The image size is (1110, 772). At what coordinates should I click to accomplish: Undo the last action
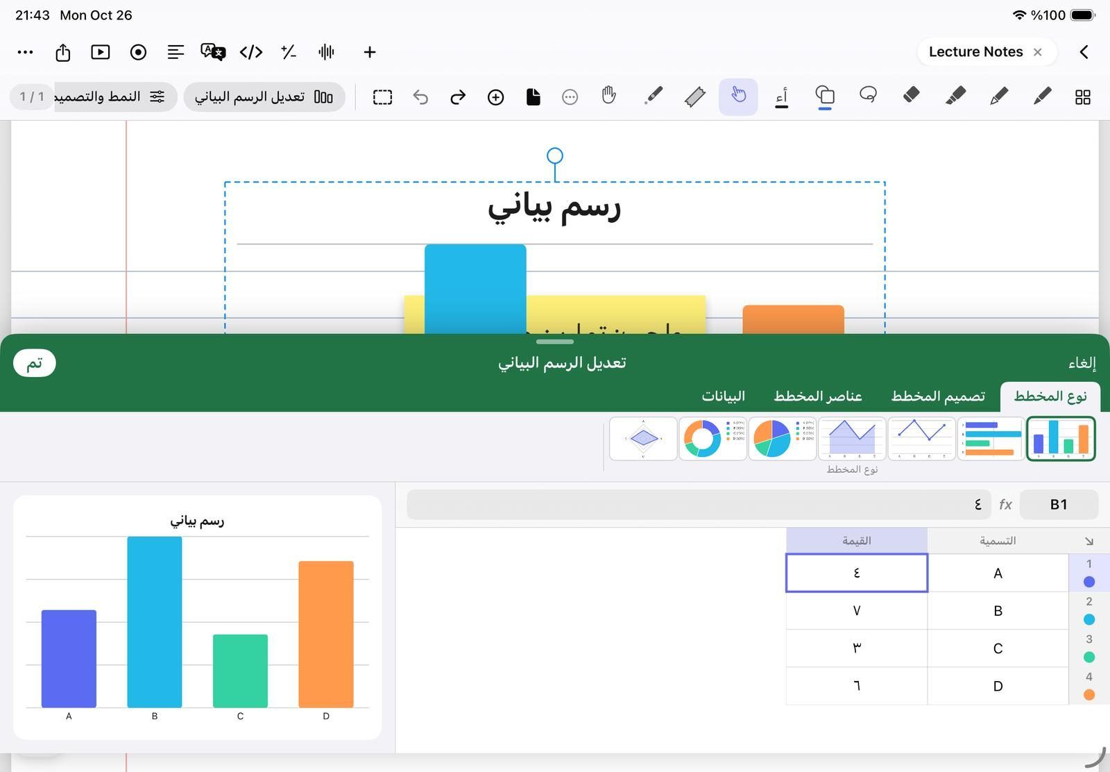pyautogui.click(x=420, y=97)
